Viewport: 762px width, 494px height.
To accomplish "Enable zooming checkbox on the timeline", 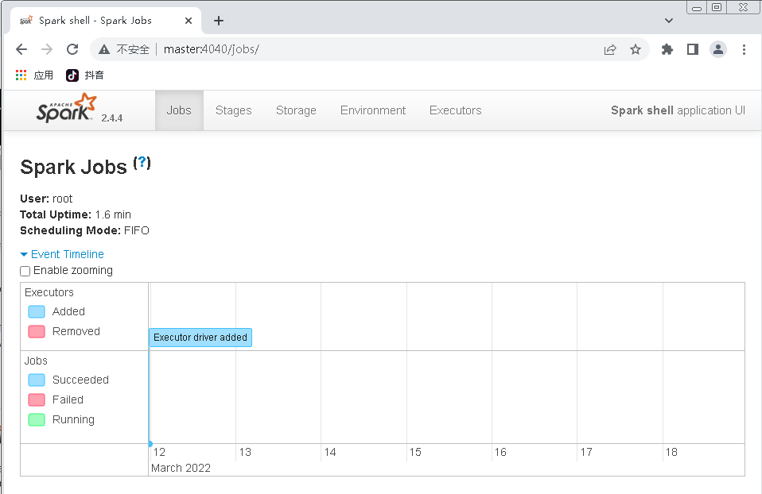I will point(25,272).
